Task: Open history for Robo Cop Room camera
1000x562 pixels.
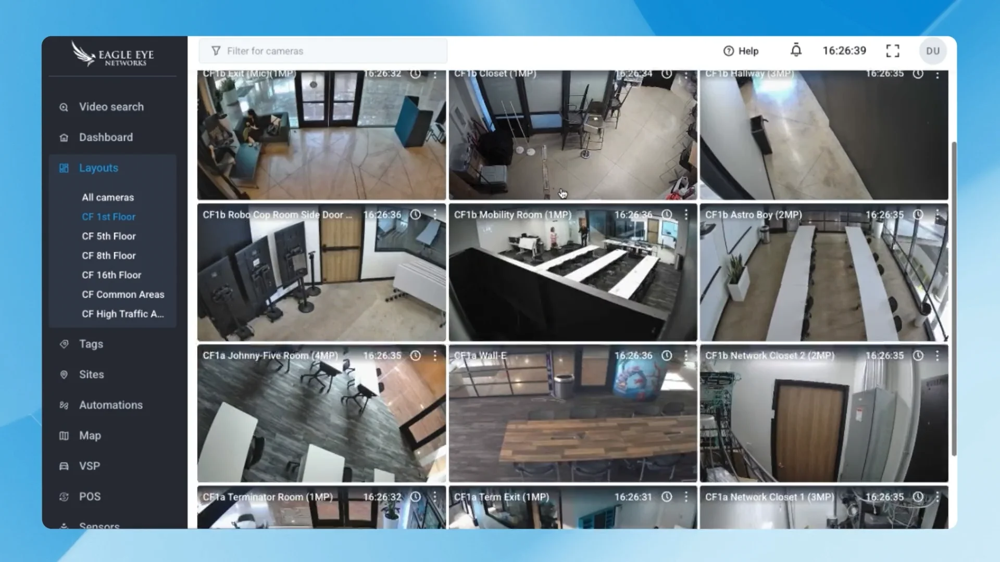Action: click(x=415, y=214)
